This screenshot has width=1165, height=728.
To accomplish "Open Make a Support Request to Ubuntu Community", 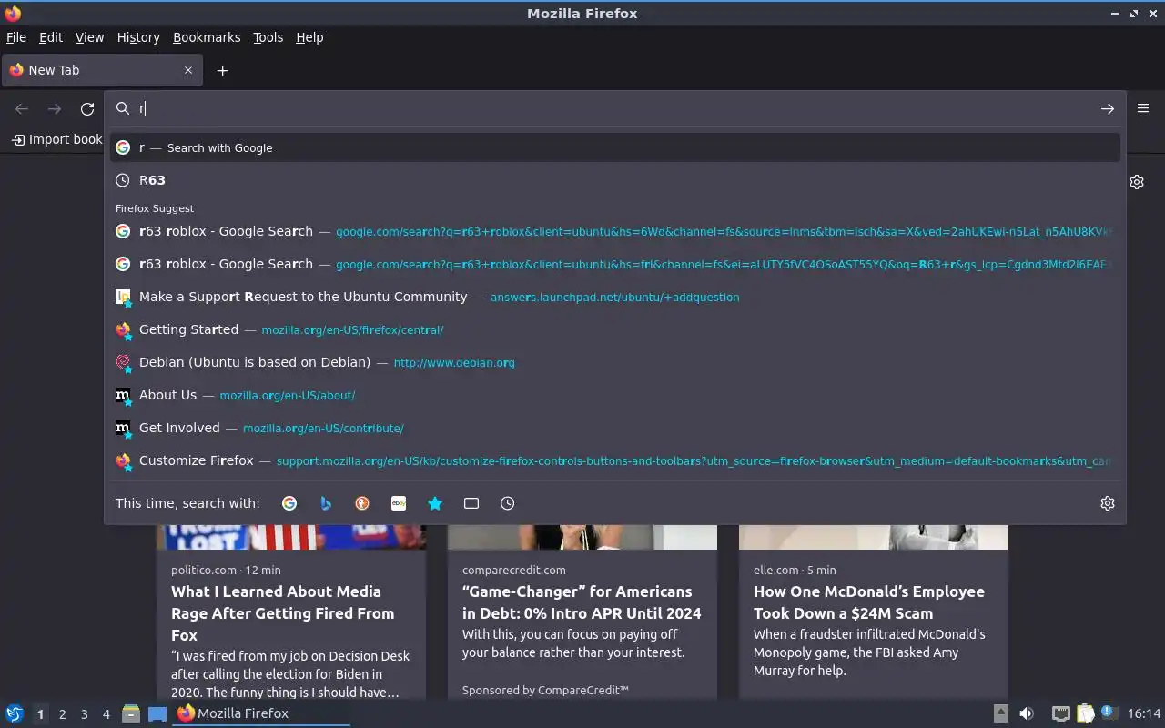I will coord(615,297).
